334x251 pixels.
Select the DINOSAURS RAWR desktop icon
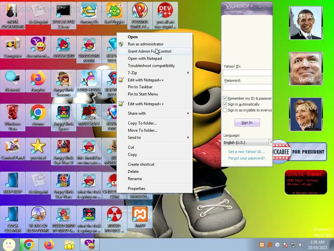click(x=89, y=49)
